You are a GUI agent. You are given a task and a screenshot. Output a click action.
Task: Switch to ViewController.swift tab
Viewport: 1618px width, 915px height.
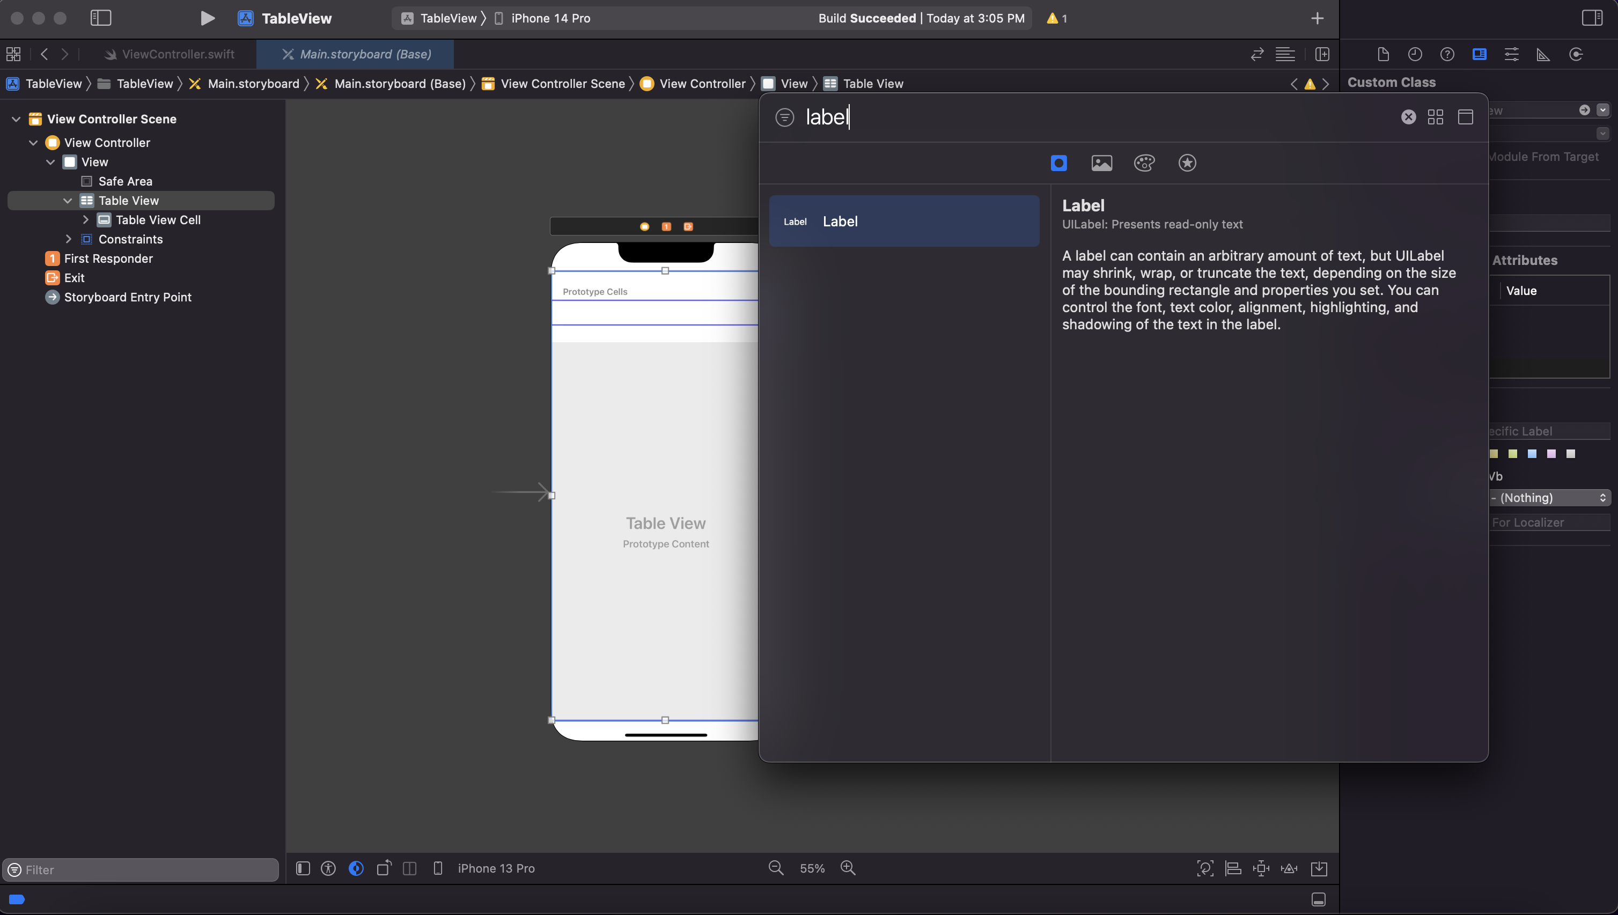pos(178,55)
